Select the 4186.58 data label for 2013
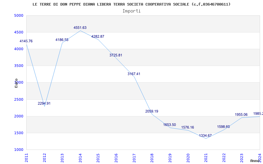The height and width of the screenshot is (164, 263). pyautogui.click(x=62, y=40)
